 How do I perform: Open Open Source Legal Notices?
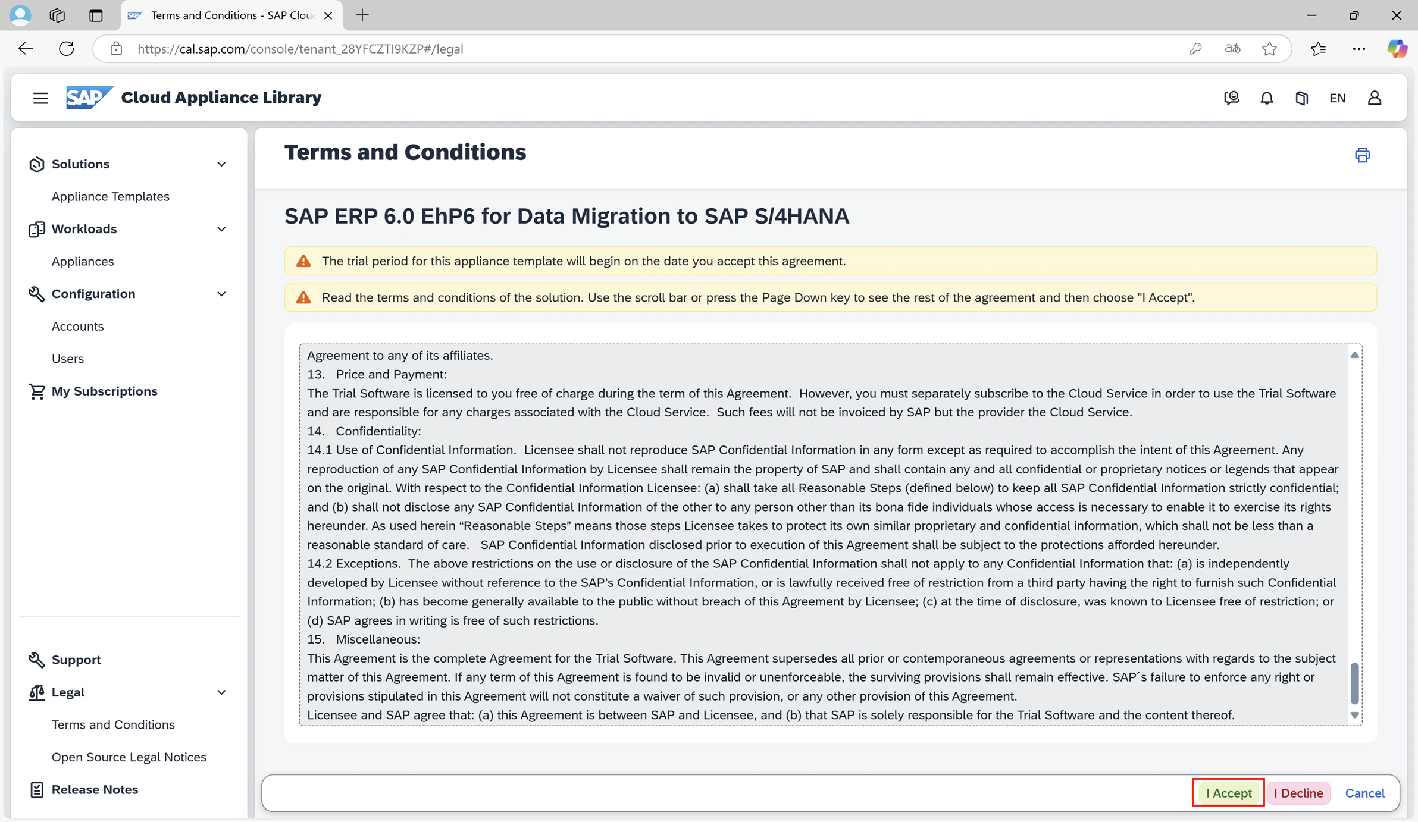[x=129, y=757]
